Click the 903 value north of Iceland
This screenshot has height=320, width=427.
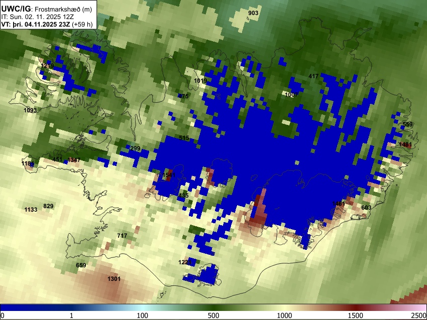253,13
